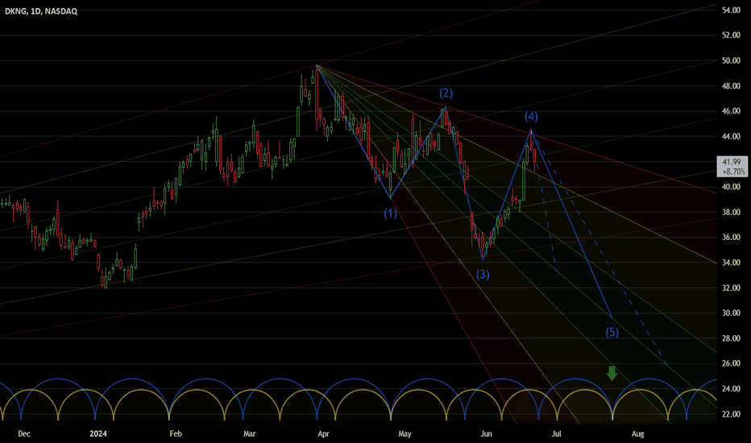Click the 2024 label on time axis
Viewport: 751px width, 443px height.
[x=98, y=434]
